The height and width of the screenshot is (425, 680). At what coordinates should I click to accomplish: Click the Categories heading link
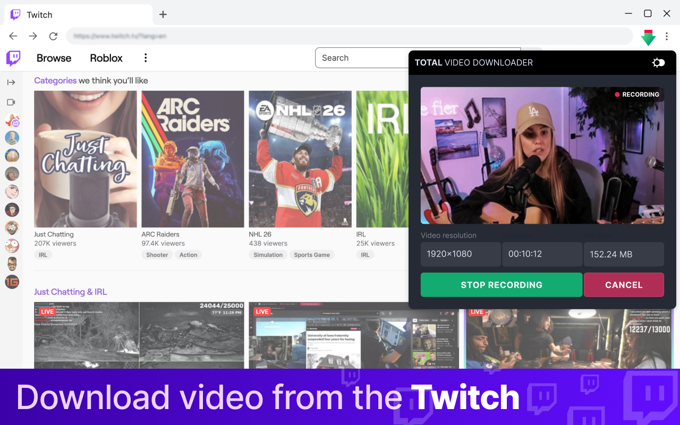(x=55, y=81)
